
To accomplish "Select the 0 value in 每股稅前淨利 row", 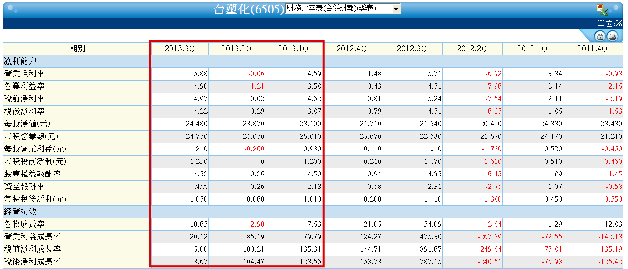I will pos(262,161).
